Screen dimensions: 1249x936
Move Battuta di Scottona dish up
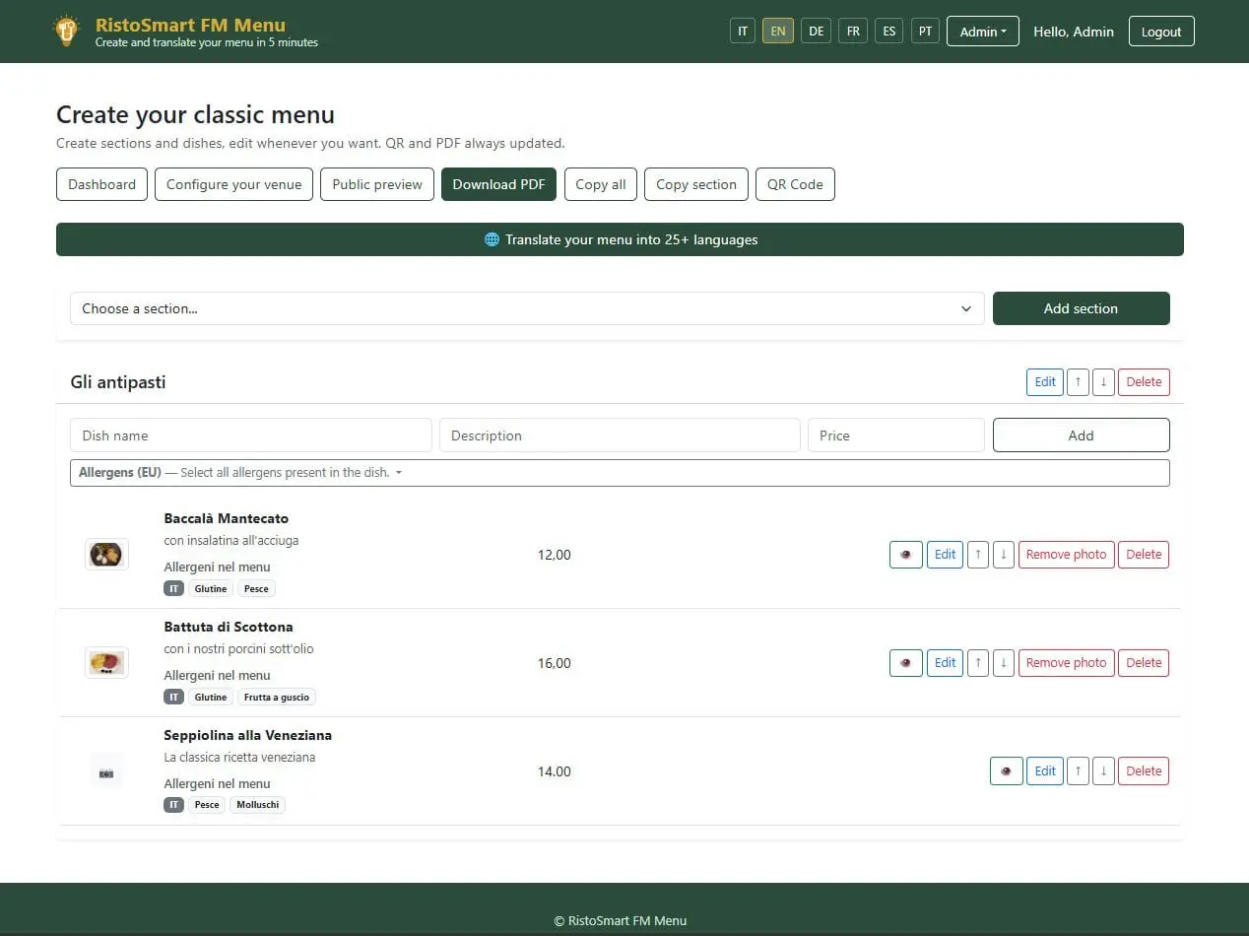pyautogui.click(x=977, y=663)
